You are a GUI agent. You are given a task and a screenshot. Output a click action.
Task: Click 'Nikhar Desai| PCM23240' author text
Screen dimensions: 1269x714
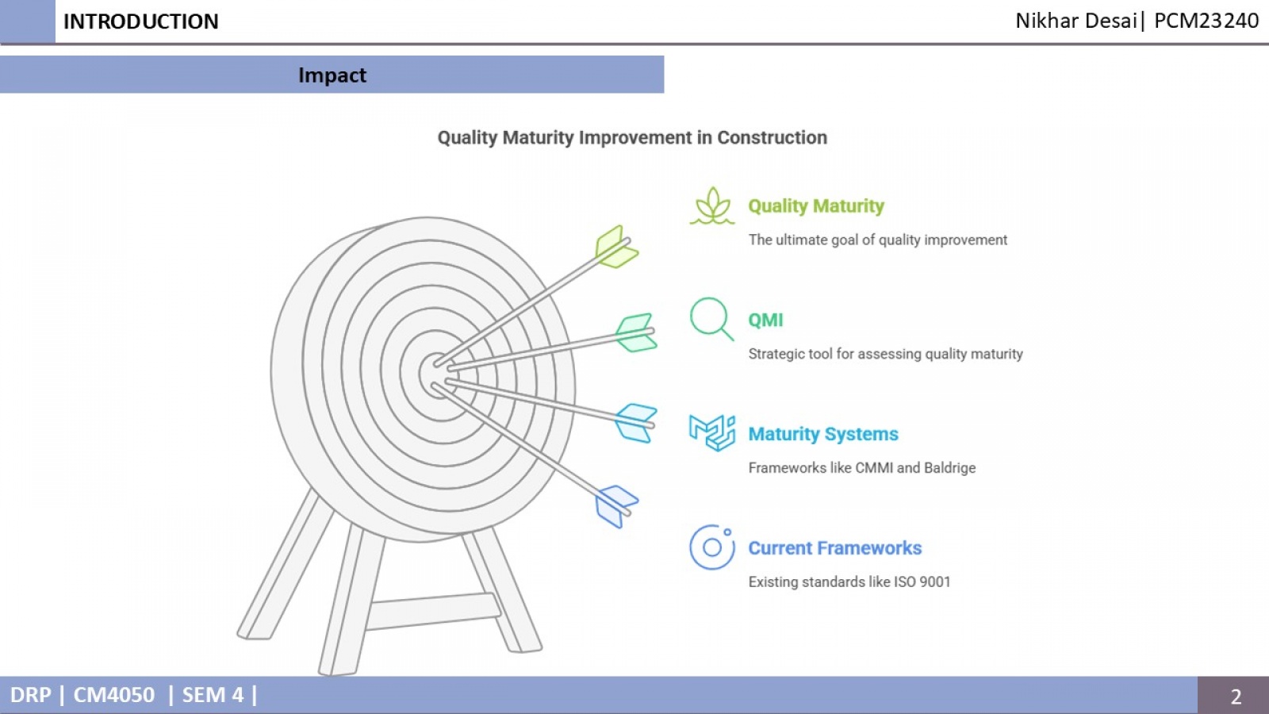(1137, 21)
